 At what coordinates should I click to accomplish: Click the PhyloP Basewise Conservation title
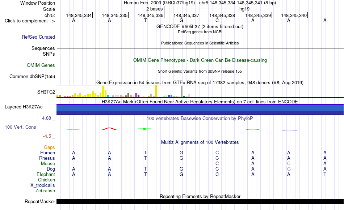pyautogui.click(x=200, y=119)
